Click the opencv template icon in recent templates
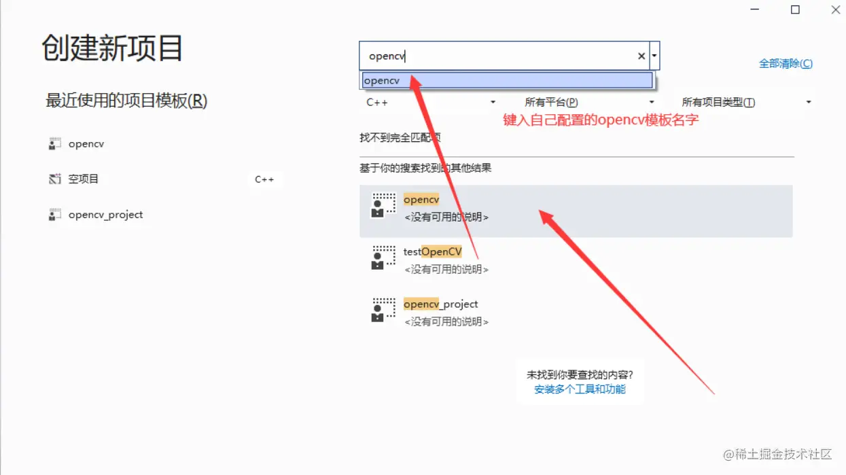Image resolution: width=846 pixels, height=475 pixels. 55,144
